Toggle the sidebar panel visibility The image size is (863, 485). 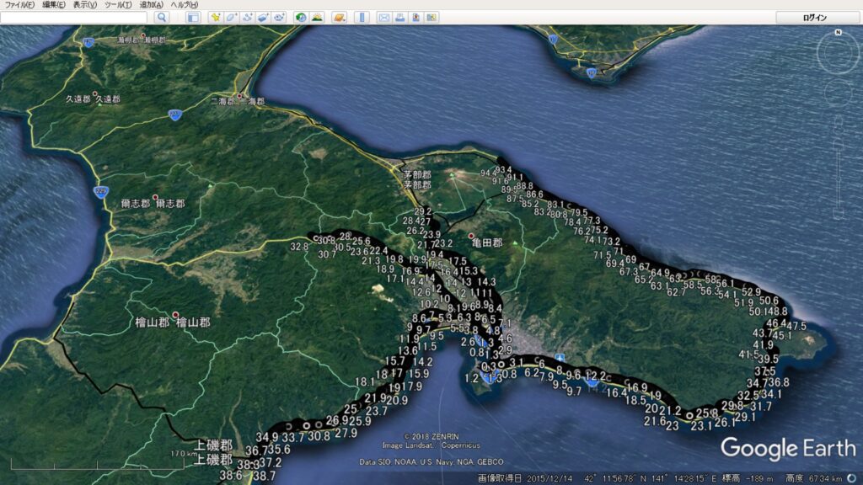193,17
